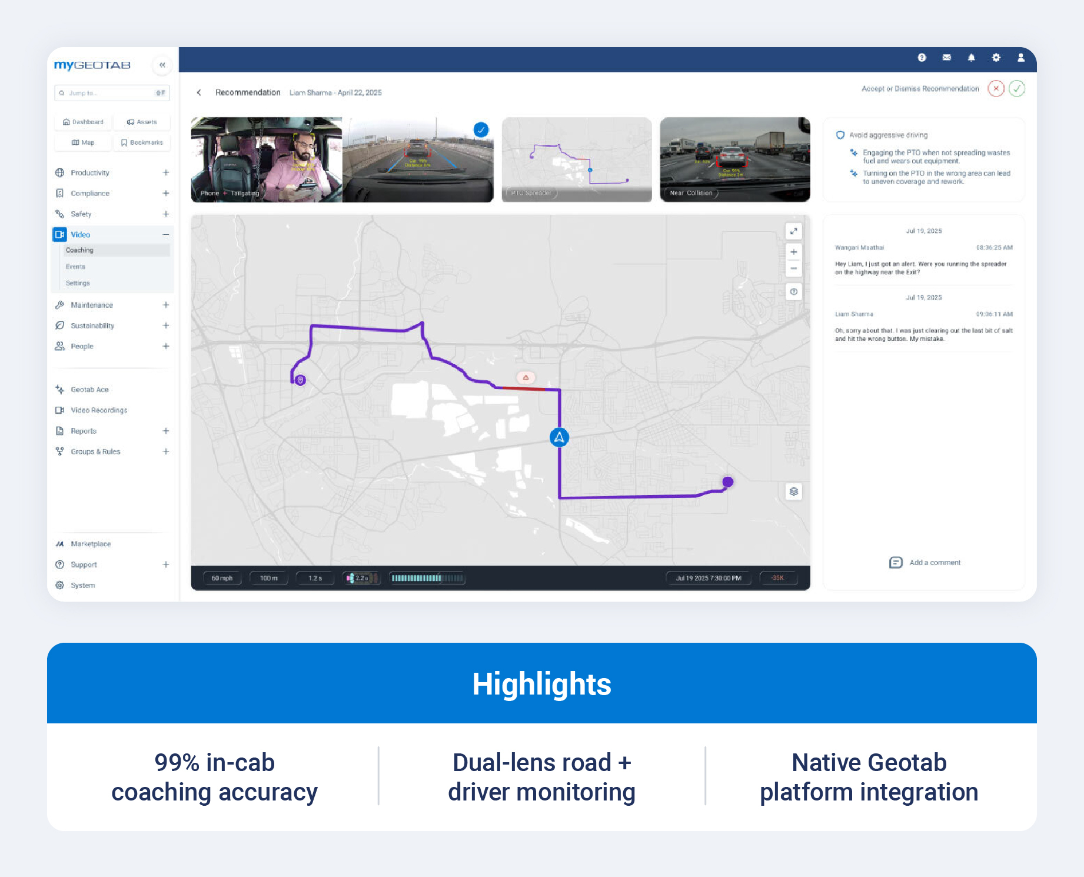Click the blue vehicle arrow marker on map

(x=559, y=437)
